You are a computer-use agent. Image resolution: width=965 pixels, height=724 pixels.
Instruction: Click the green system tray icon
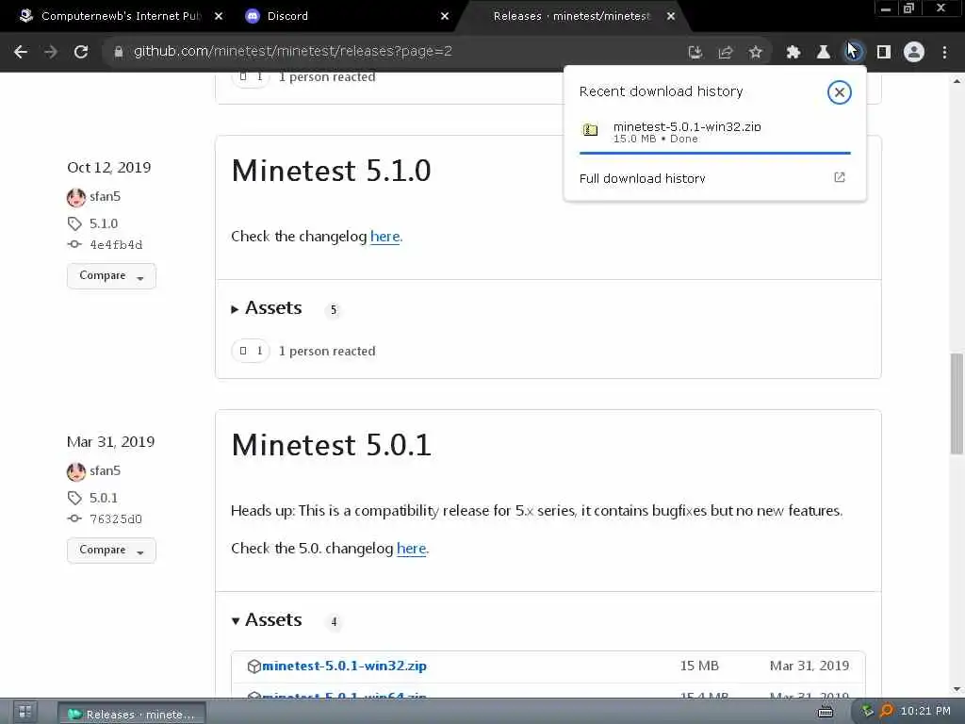[x=868, y=711]
